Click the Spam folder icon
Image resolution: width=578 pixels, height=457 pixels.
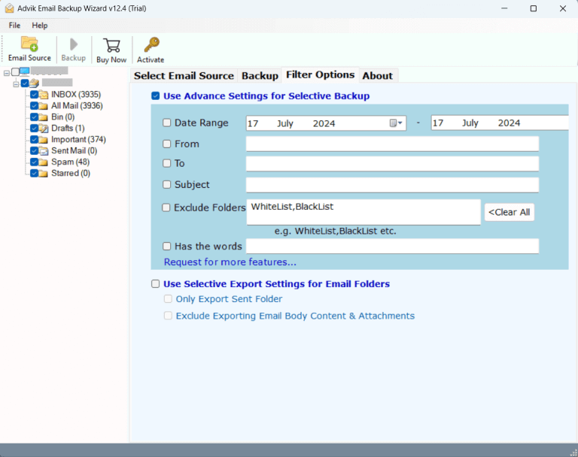(44, 162)
